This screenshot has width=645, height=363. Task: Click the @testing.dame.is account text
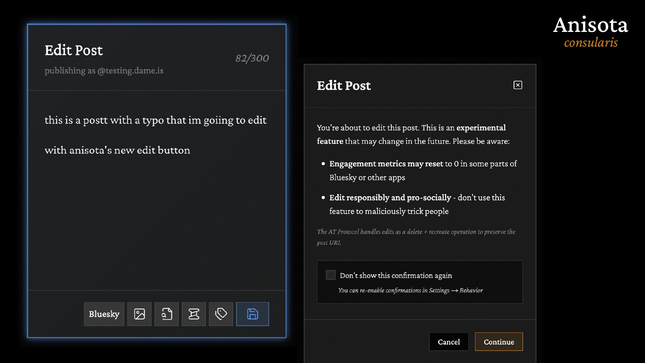130,71
